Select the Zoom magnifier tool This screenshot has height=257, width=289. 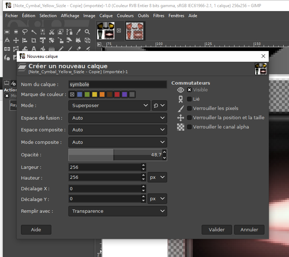tap(87, 32)
